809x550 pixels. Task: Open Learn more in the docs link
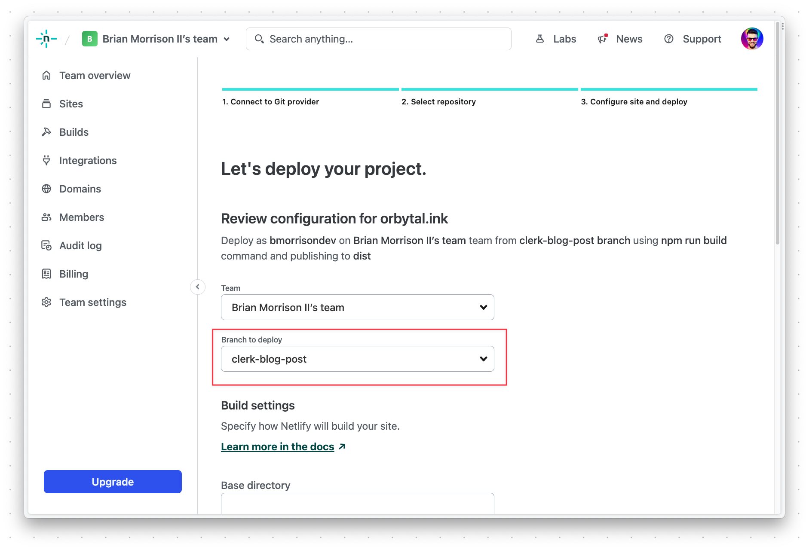click(277, 446)
